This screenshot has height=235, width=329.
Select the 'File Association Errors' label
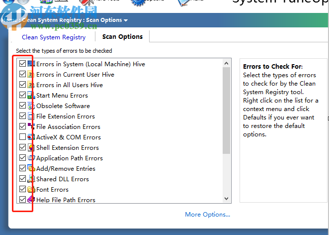click(69, 127)
